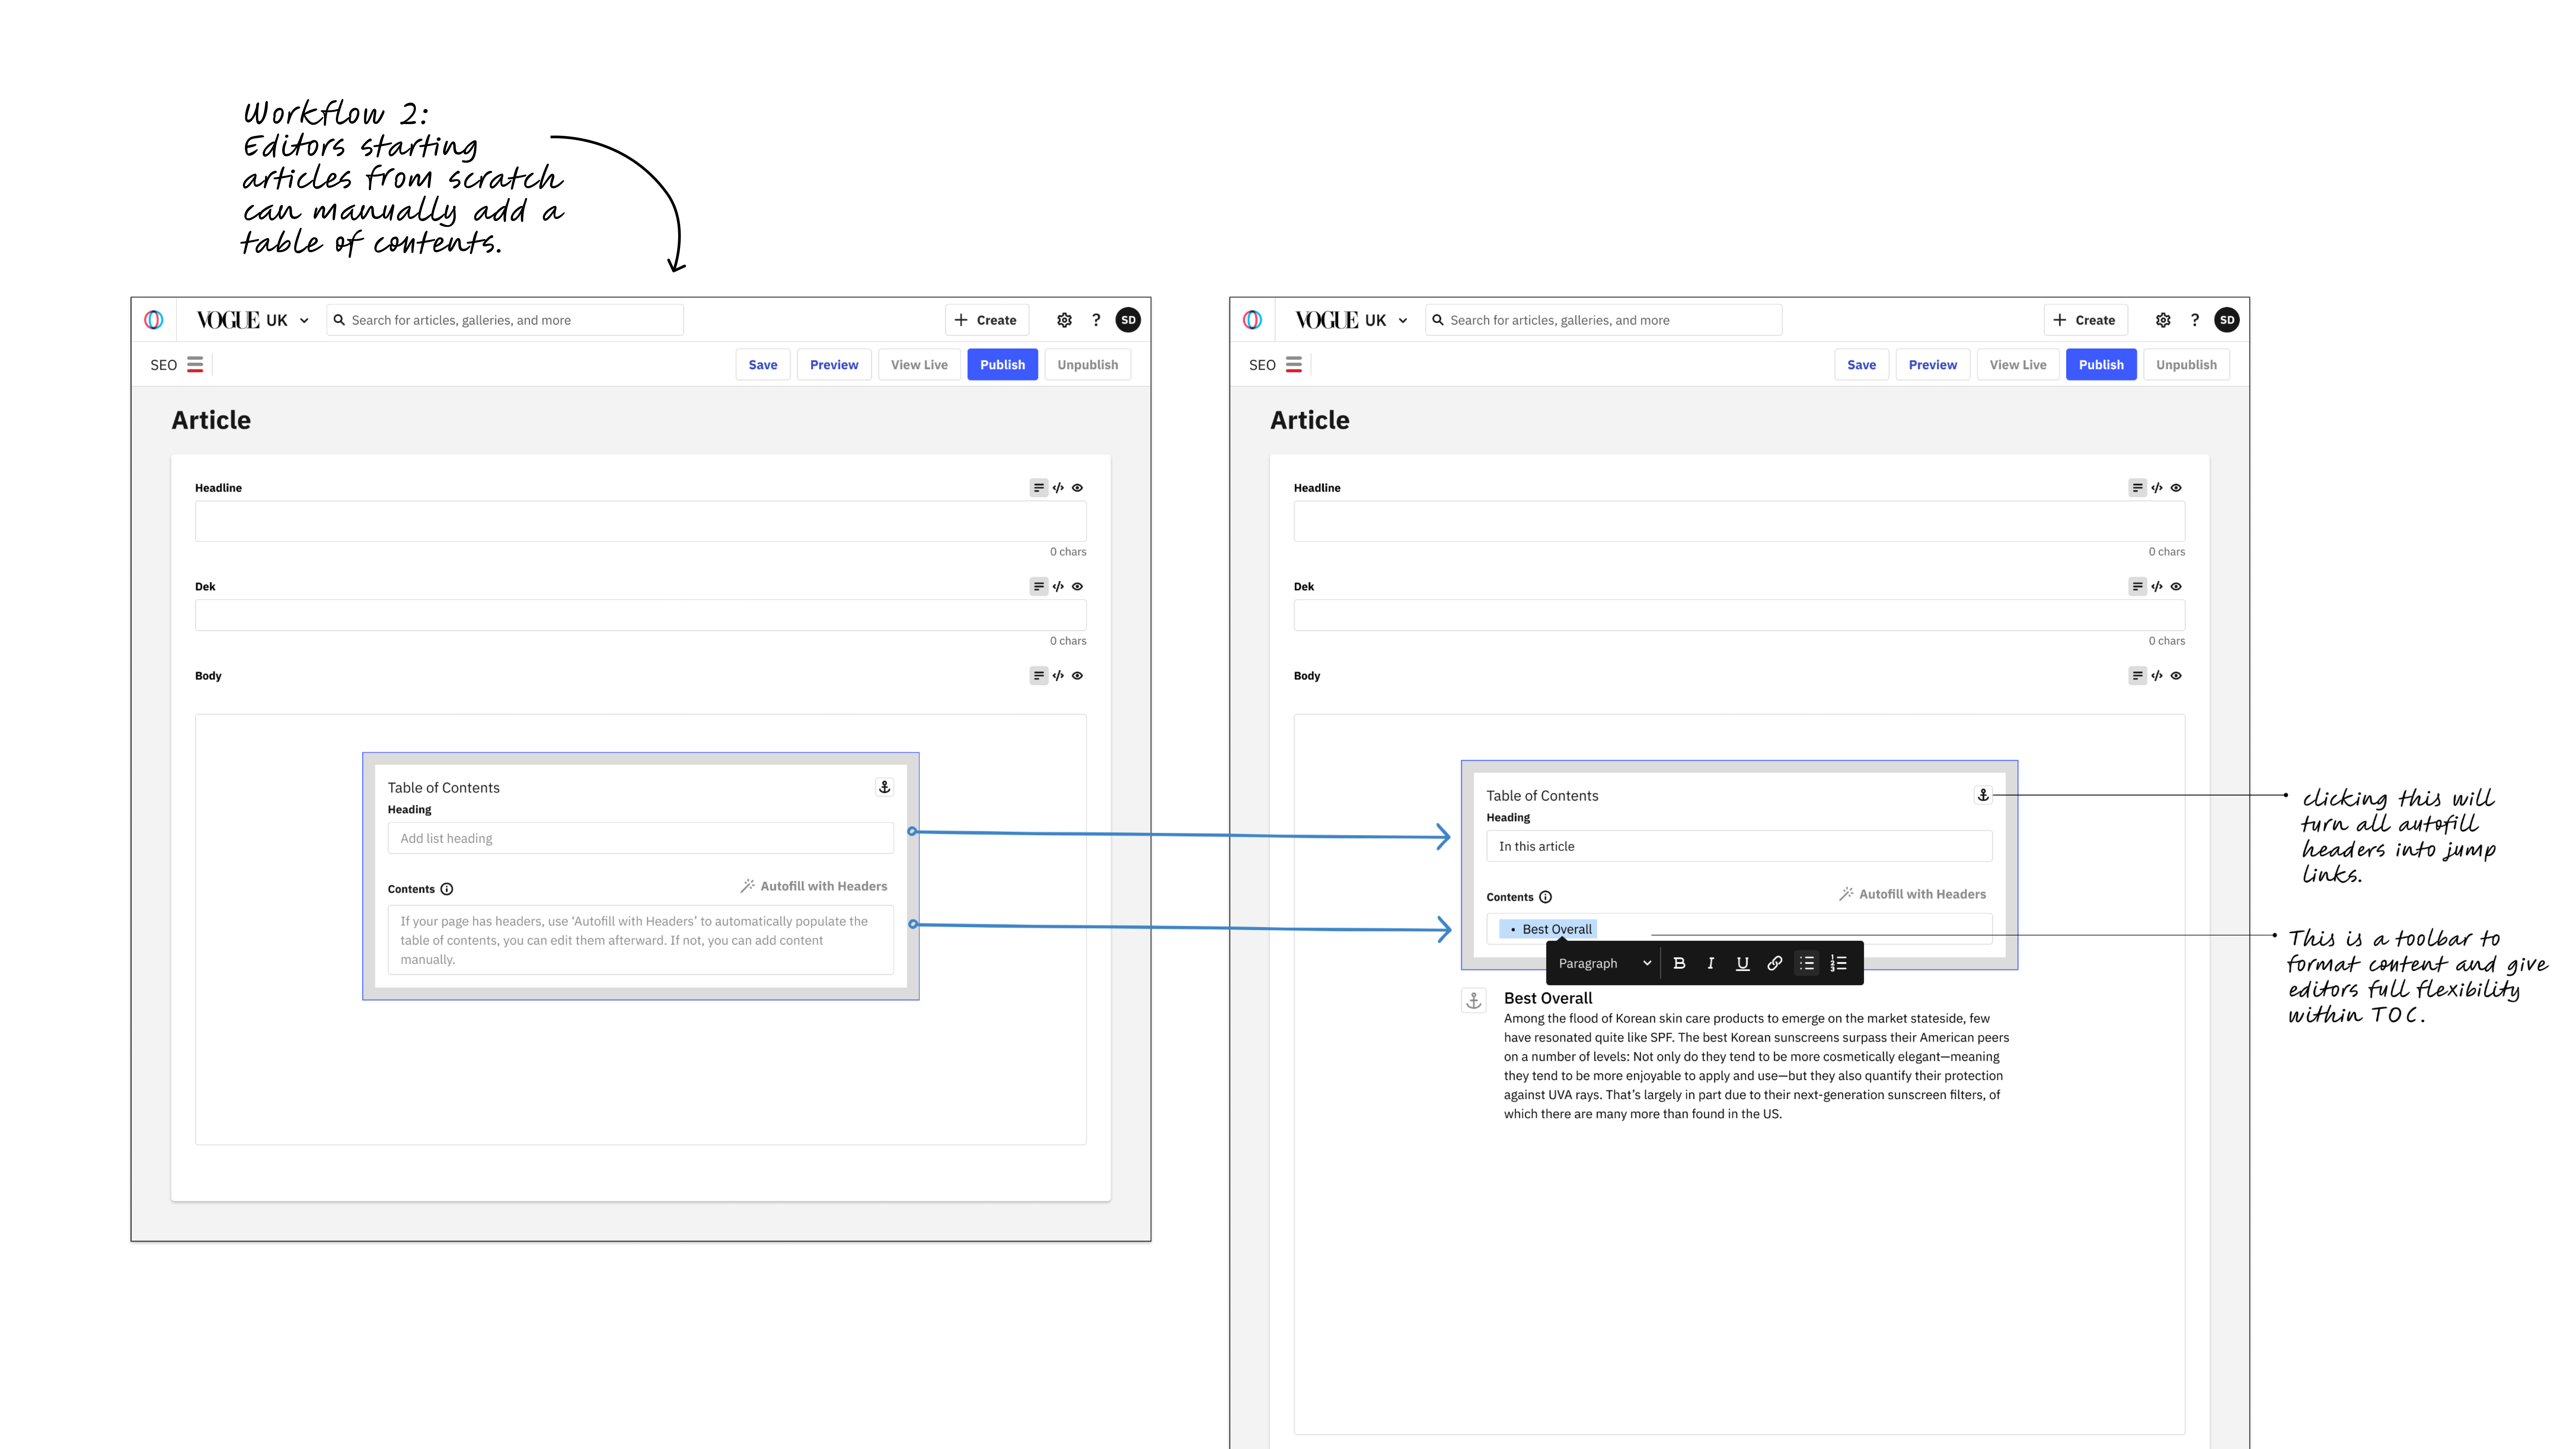Open SEO hamburger menu in right window
The height and width of the screenshot is (1449, 2576).
click(1294, 365)
